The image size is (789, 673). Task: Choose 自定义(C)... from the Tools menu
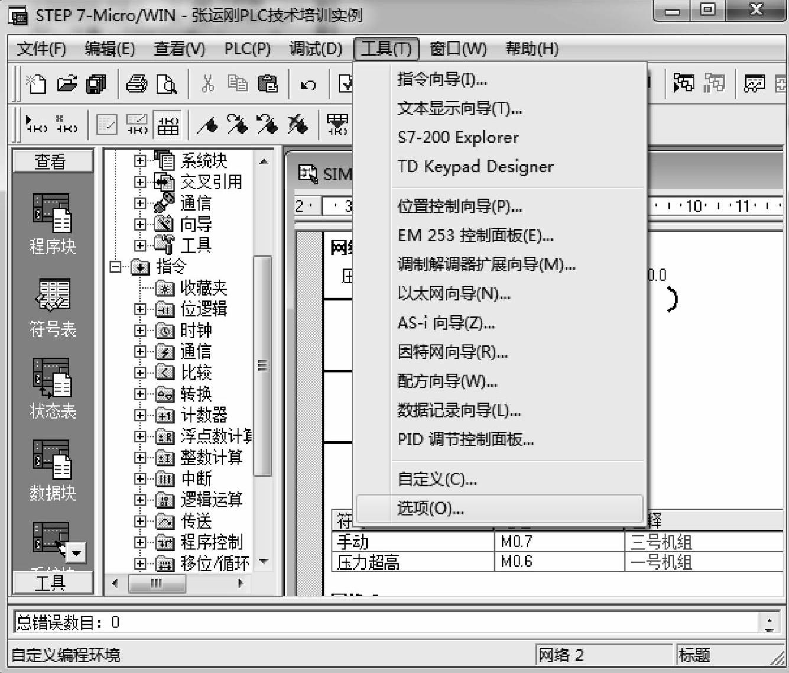(x=499, y=479)
